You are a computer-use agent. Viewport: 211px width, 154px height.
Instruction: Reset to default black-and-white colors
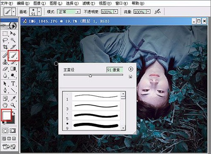[3, 123]
